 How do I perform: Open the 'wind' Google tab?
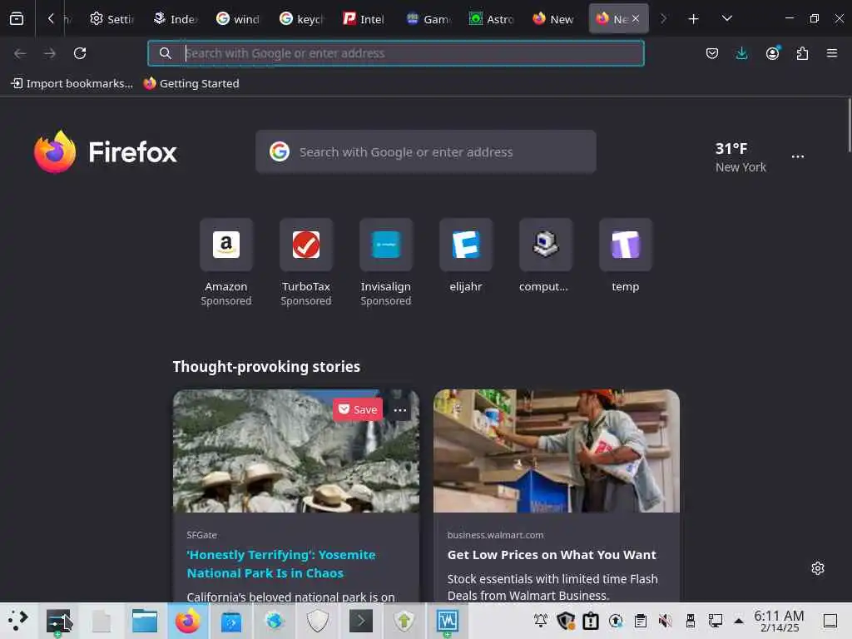tap(238, 19)
